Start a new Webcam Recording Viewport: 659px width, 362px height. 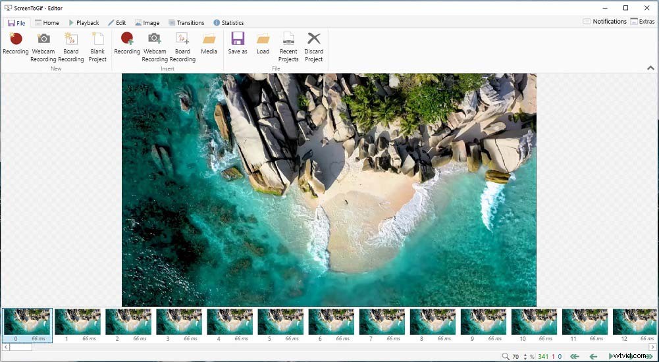pos(43,47)
